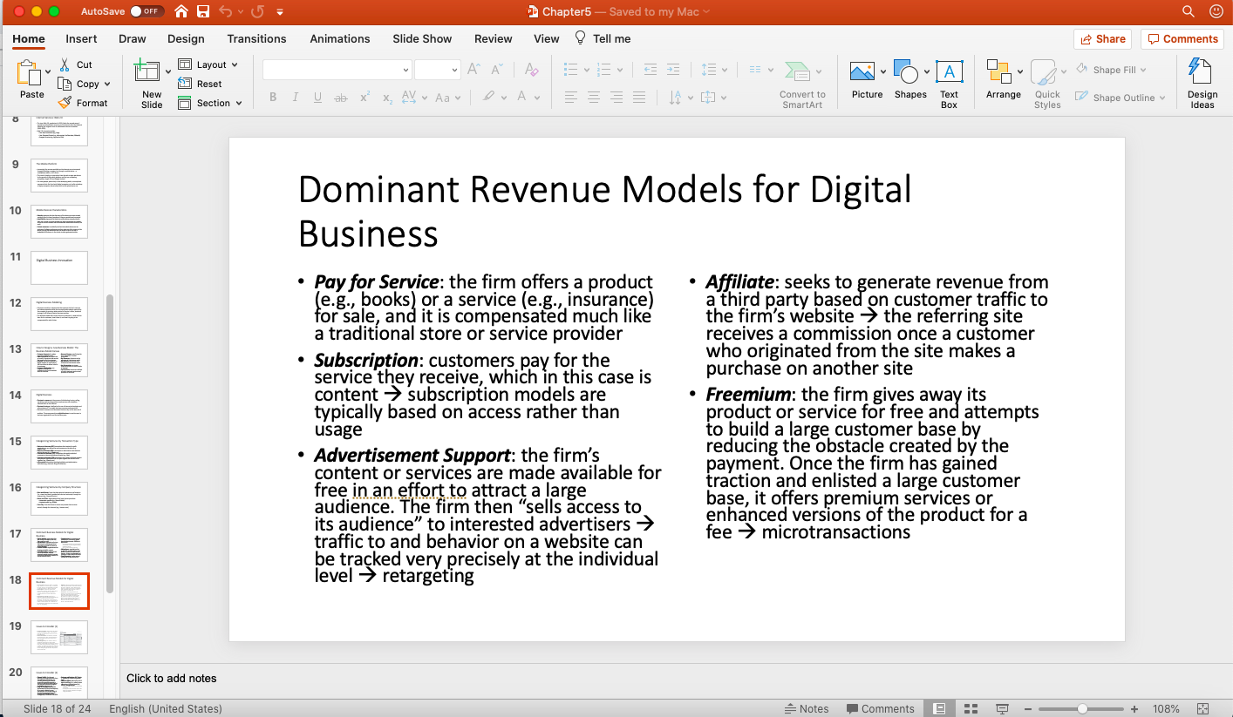Click the zoom slider handle
The width and height of the screenshot is (1233, 717).
(x=1082, y=708)
